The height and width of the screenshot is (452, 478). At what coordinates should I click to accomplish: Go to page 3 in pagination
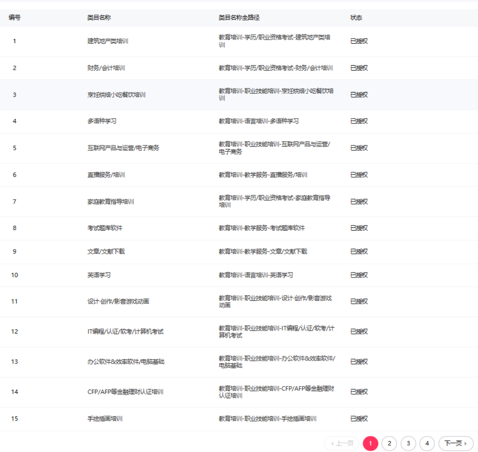click(x=408, y=443)
